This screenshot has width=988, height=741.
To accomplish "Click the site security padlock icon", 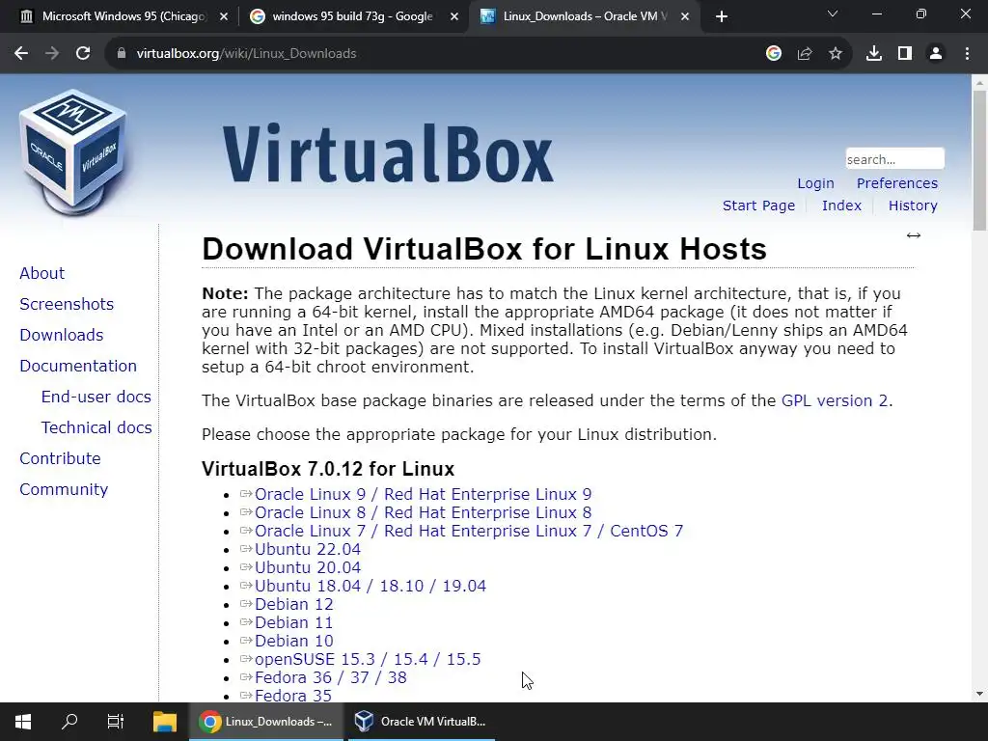I will click(122, 54).
